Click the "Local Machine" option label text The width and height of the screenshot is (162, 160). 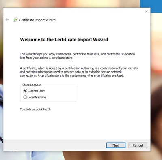coord(37,97)
